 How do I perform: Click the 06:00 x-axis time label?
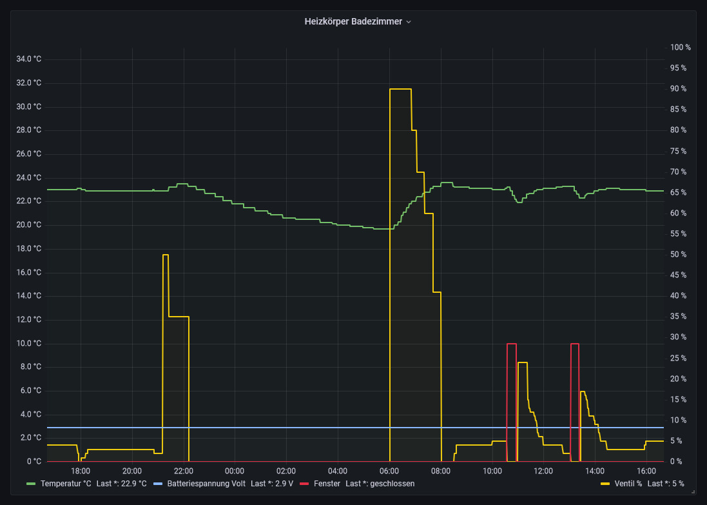point(389,471)
